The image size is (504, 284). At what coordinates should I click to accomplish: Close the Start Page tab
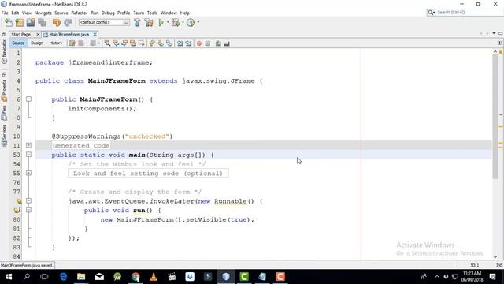click(38, 34)
